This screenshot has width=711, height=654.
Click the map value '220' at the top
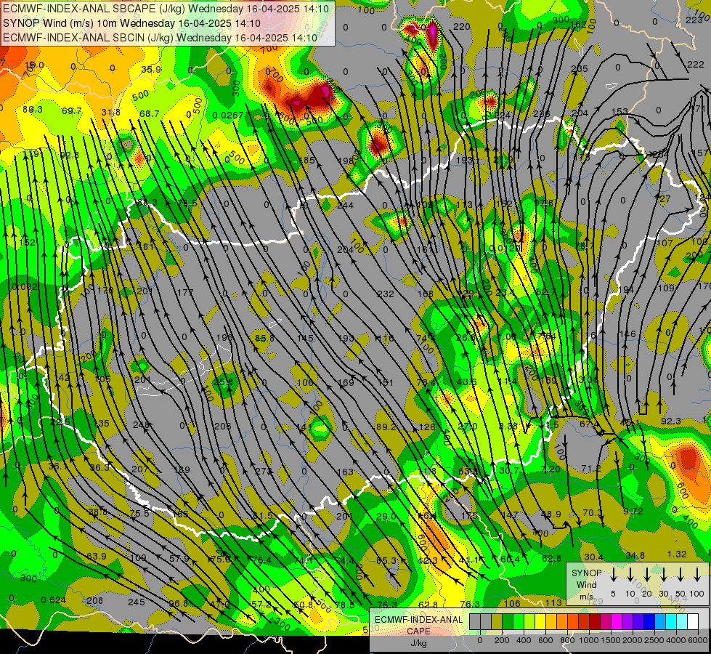pos(462,26)
